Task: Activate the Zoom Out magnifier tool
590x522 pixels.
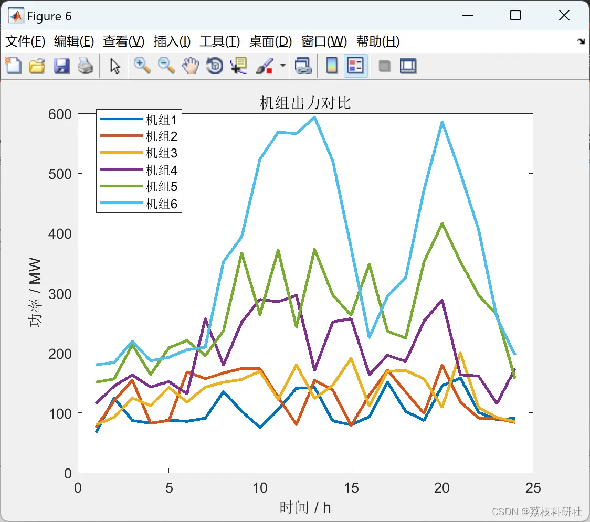Action: pyautogui.click(x=166, y=66)
